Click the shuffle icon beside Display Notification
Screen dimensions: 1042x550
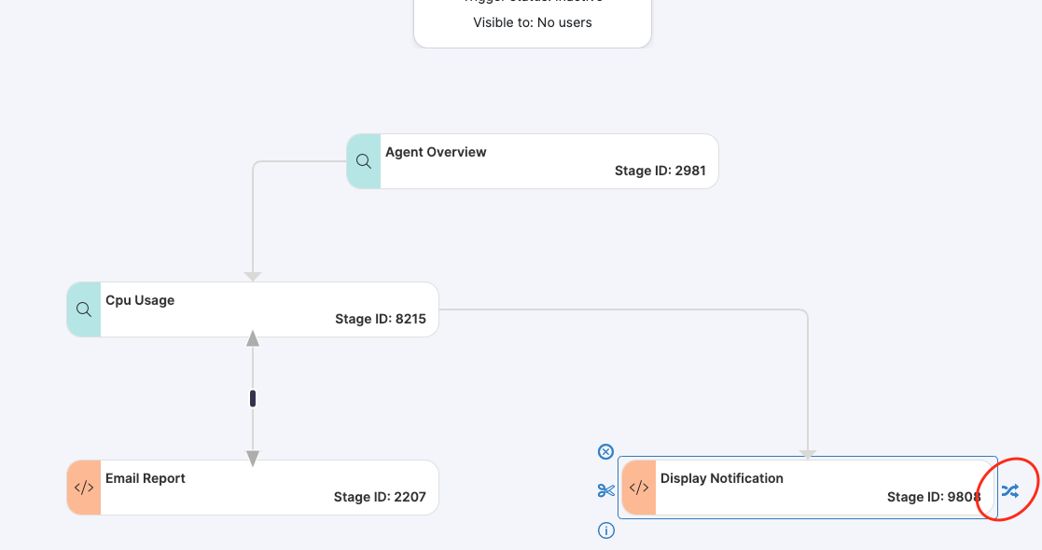point(1009,487)
